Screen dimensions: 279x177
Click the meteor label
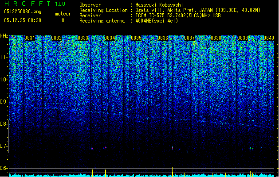tap(63, 14)
